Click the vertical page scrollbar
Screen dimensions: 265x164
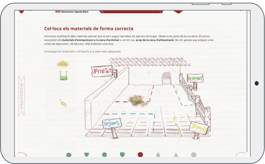[247, 82]
